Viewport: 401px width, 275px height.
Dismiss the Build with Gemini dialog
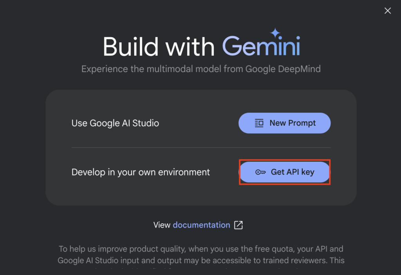[387, 11]
